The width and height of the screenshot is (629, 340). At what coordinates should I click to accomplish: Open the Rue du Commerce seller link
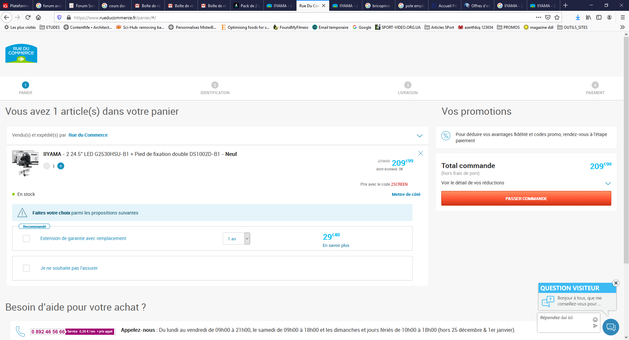(88, 135)
